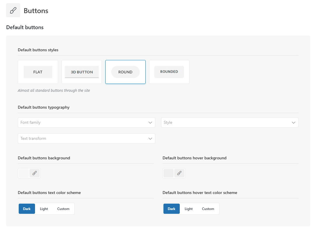The height and width of the screenshot is (231, 314).
Task: Click the Default buttons hover background label
Action: pyautogui.click(x=194, y=158)
